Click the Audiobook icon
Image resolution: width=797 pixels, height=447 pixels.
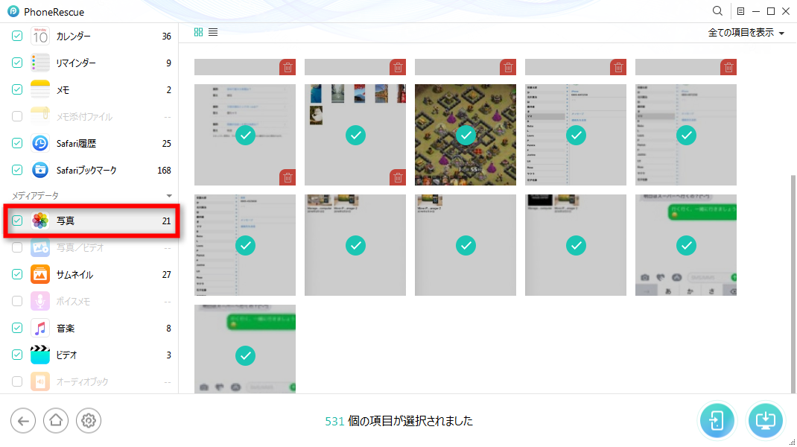40,381
